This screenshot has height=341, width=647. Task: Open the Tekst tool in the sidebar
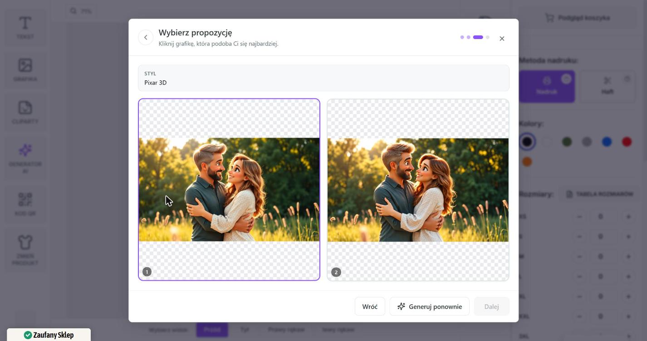coord(25,27)
